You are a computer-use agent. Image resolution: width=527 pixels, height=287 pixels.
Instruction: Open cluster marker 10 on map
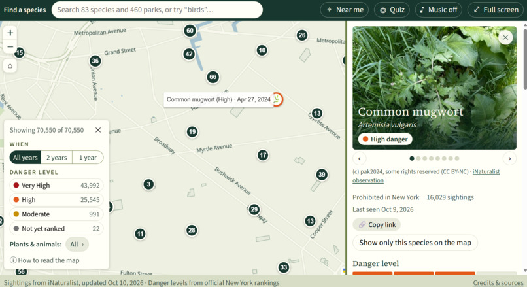pos(262,50)
